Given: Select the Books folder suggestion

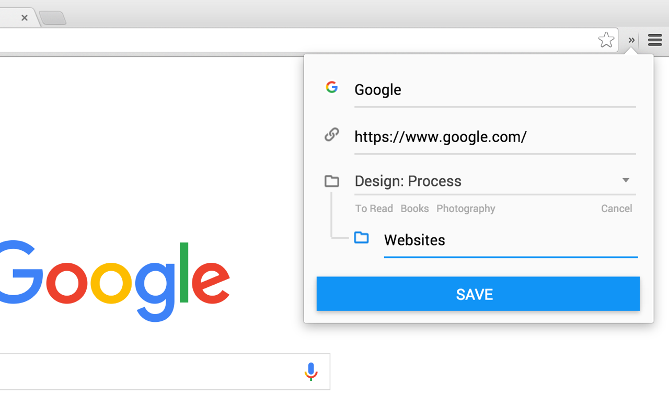Looking at the screenshot, I should click(x=414, y=208).
